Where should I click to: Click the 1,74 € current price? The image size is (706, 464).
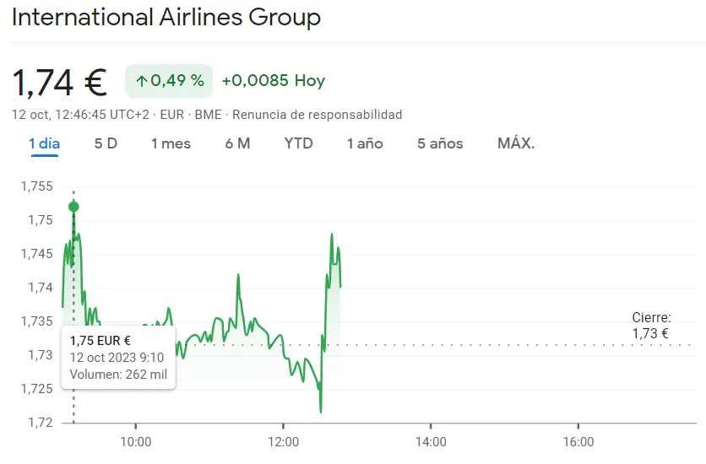(59, 82)
